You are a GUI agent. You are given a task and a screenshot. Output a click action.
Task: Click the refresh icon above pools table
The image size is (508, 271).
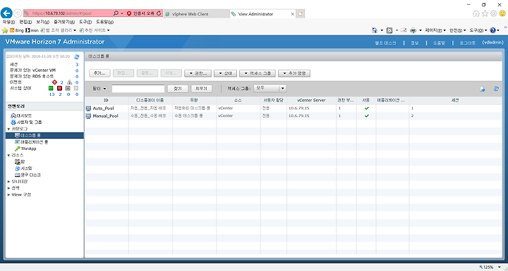496,89
